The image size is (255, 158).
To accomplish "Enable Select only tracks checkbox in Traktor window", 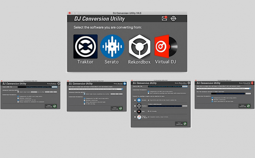I will coord(18,92).
